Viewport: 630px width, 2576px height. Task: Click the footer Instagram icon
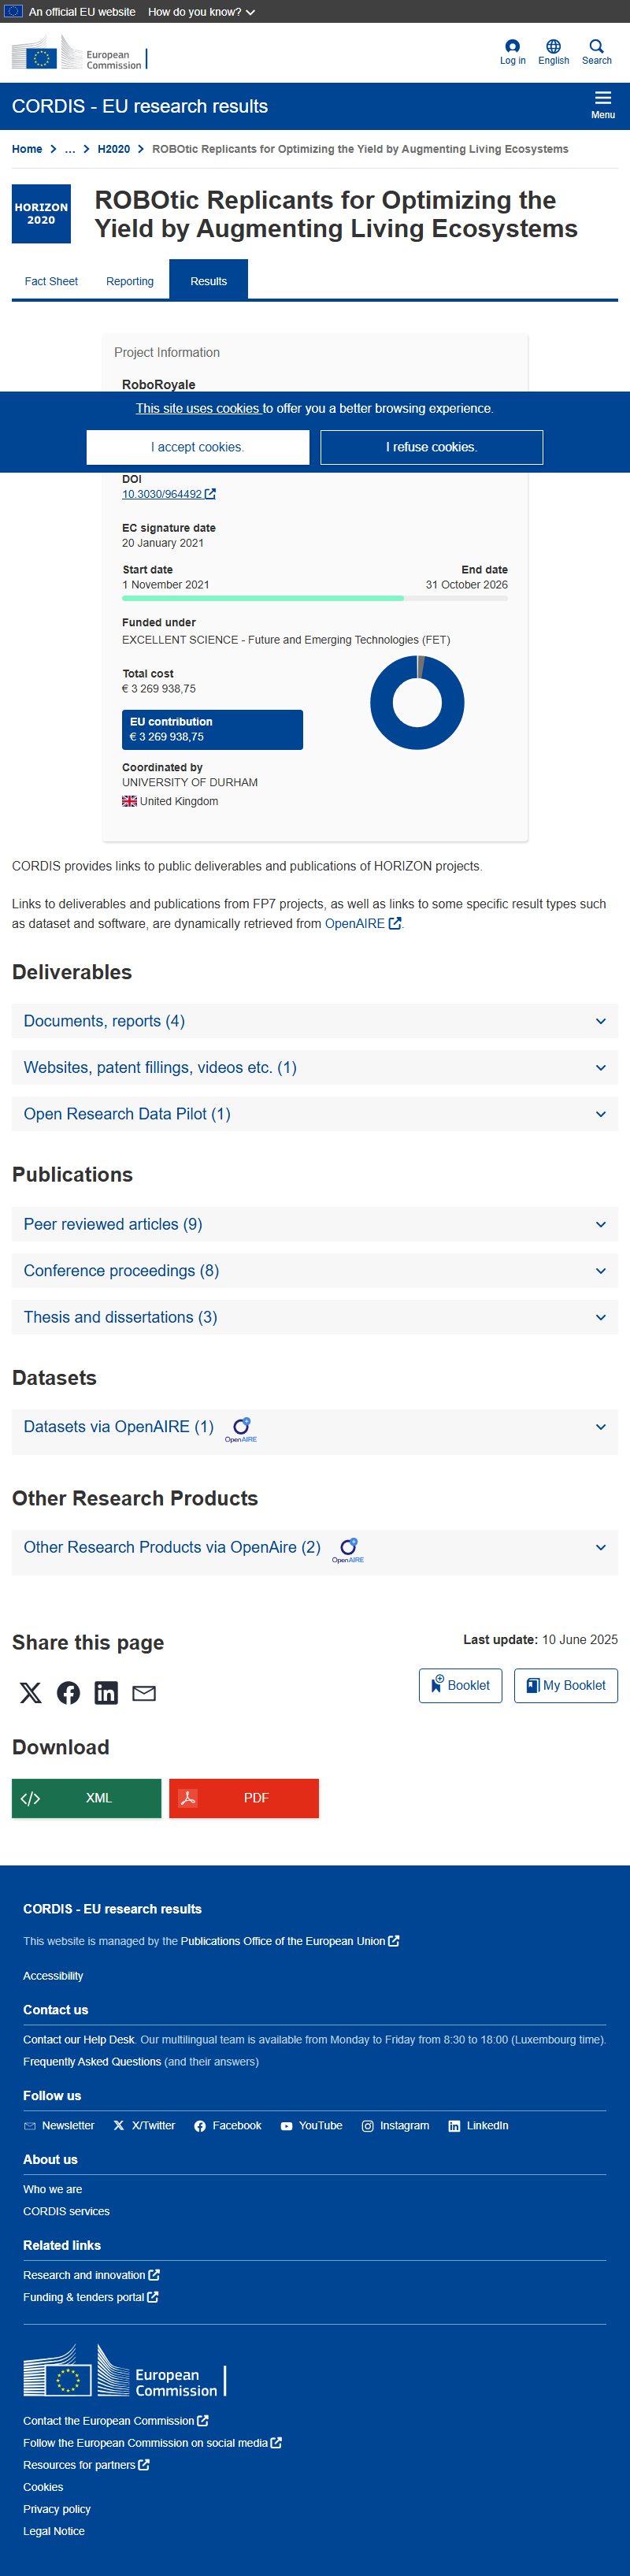368,2126
